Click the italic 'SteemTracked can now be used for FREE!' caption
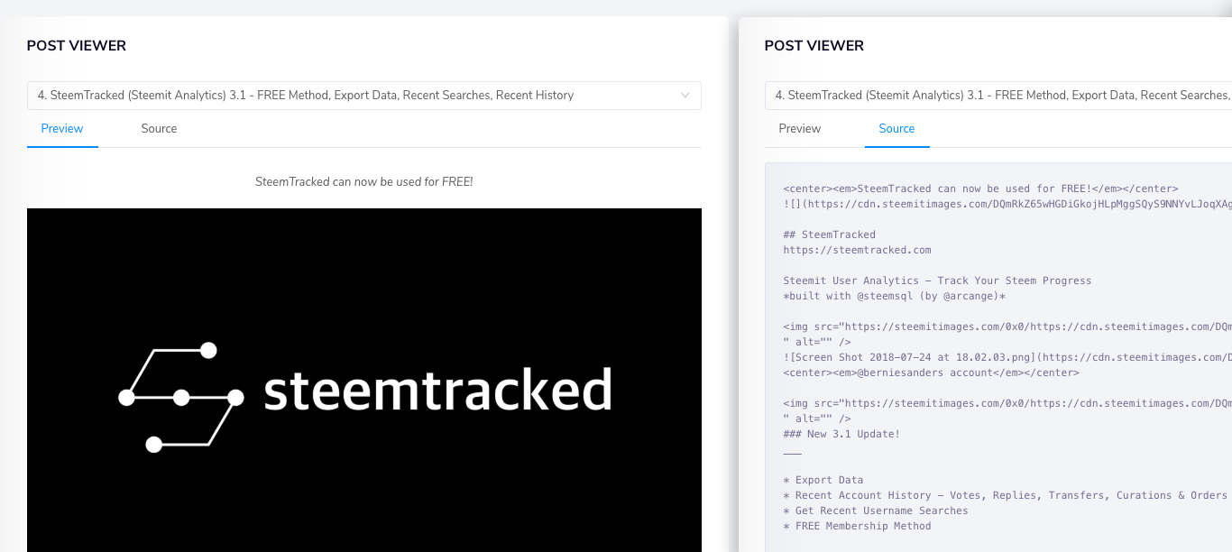The image size is (1232, 552). [364, 181]
